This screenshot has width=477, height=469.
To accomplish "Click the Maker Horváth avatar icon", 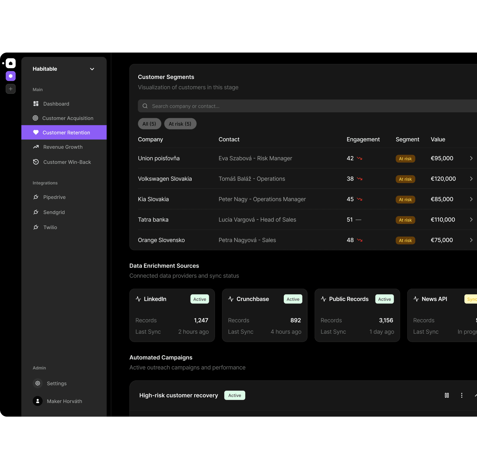I will pos(38,401).
